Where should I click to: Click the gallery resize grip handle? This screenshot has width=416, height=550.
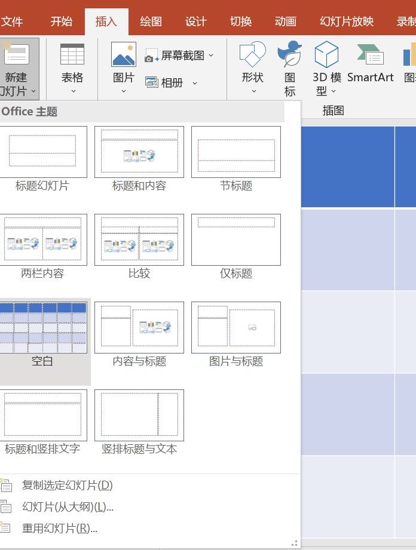(295, 543)
